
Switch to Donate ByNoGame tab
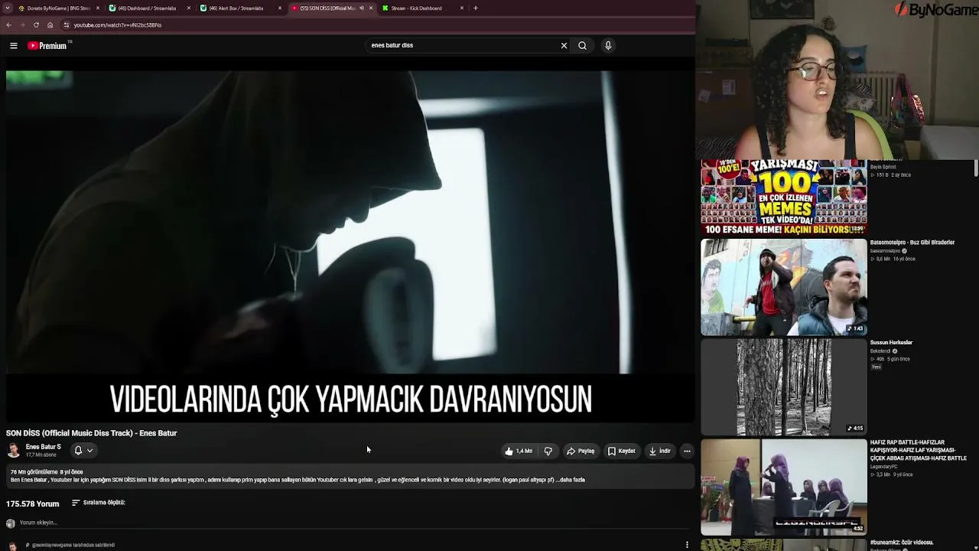tap(60, 8)
